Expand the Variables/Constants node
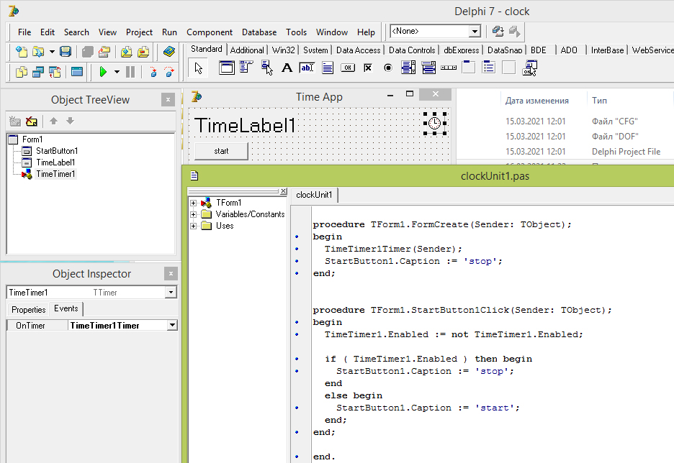The image size is (674, 463). (x=194, y=214)
